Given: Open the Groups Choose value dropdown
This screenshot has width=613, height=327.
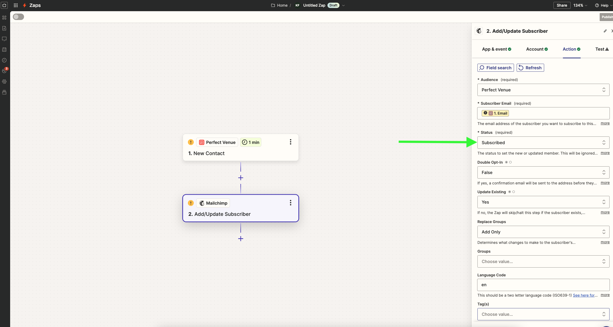Looking at the screenshot, I should [x=543, y=261].
